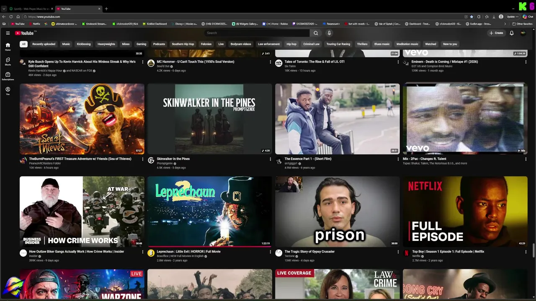The image size is (536, 301).
Task: Open the Other favorites folder
Action: pos(522,24)
